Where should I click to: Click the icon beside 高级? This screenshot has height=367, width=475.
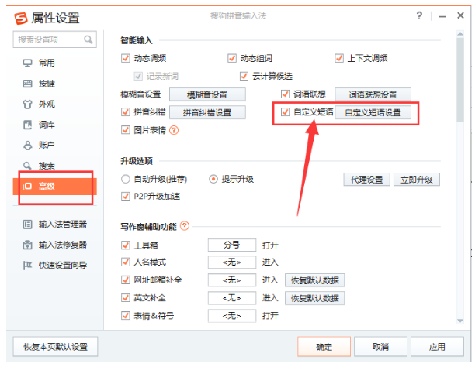point(27,187)
